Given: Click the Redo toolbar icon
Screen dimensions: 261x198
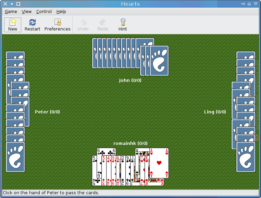Looking at the screenshot, I should [x=103, y=25].
